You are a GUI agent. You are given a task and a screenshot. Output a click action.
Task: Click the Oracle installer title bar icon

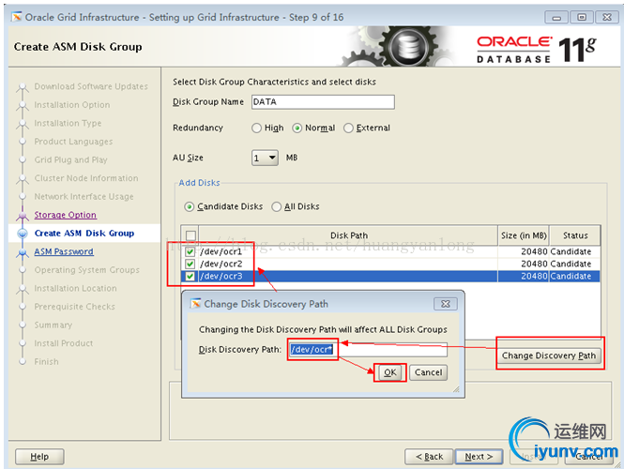point(17,17)
